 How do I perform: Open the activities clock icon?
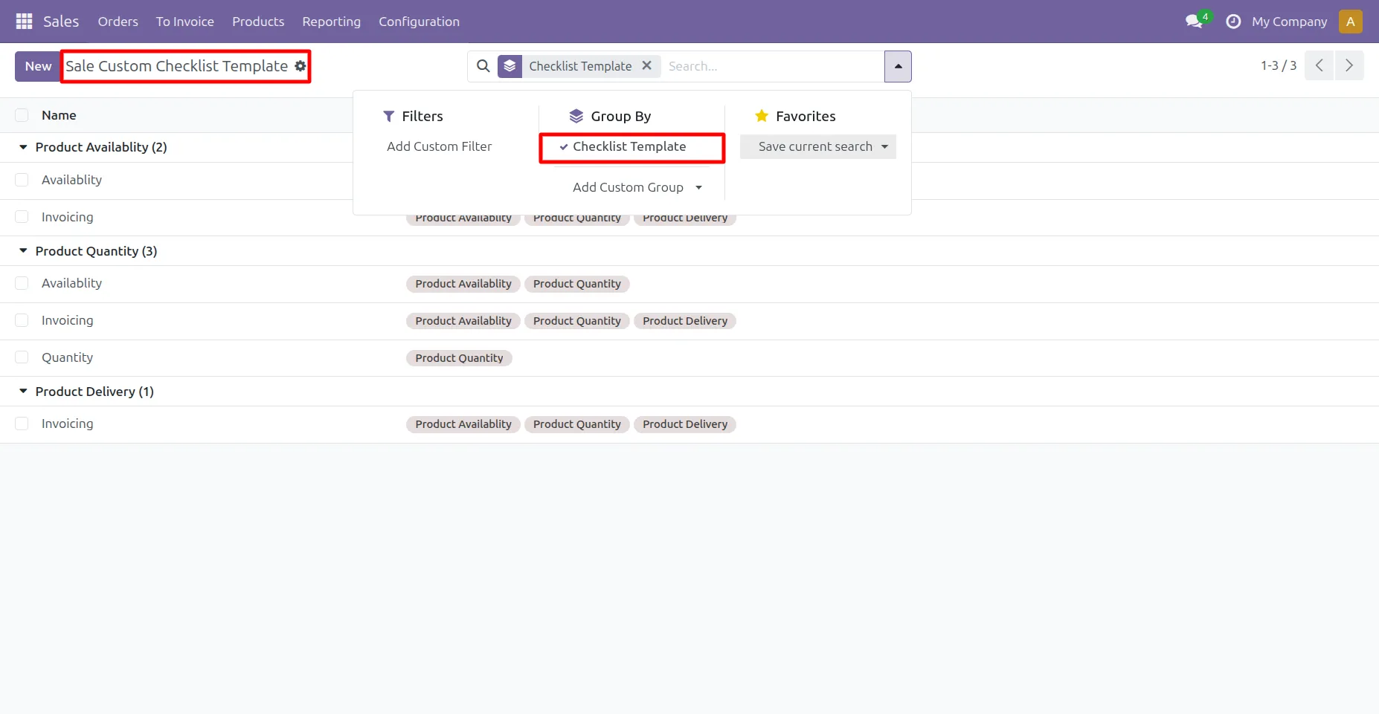[x=1232, y=22]
